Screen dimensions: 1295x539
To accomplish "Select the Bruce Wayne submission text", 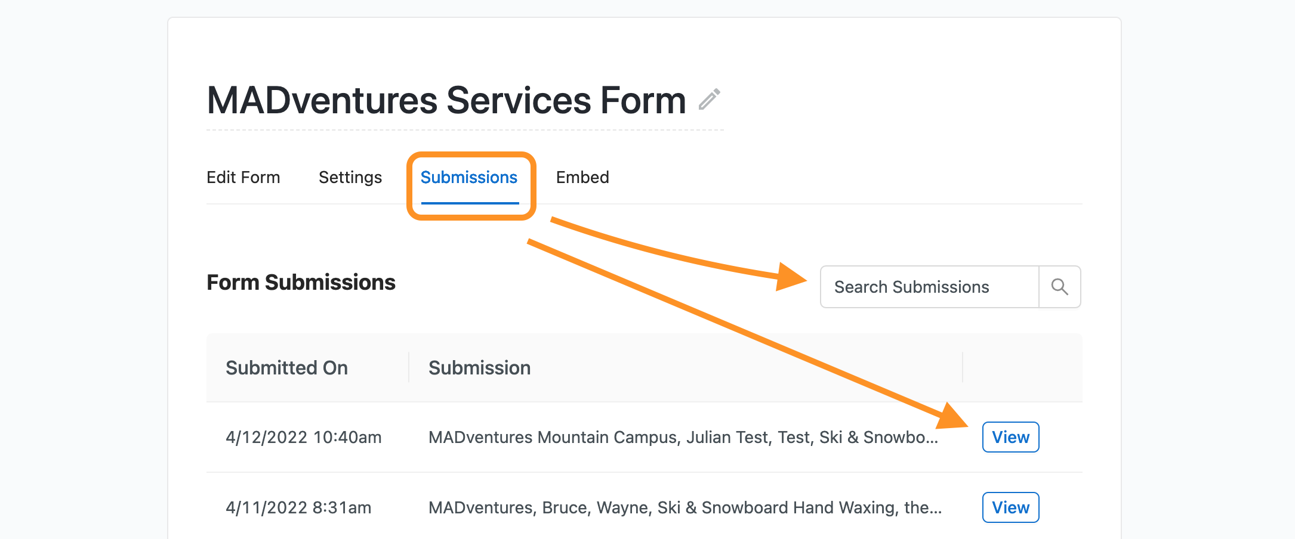I will pos(684,507).
